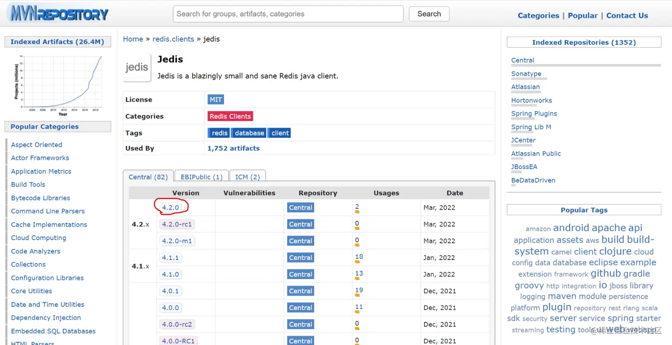This screenshot has height=345, width=672.
Task: Open the Indexed Artifacts growth chart
Action: pyautogui.click(x=58, y=85)
